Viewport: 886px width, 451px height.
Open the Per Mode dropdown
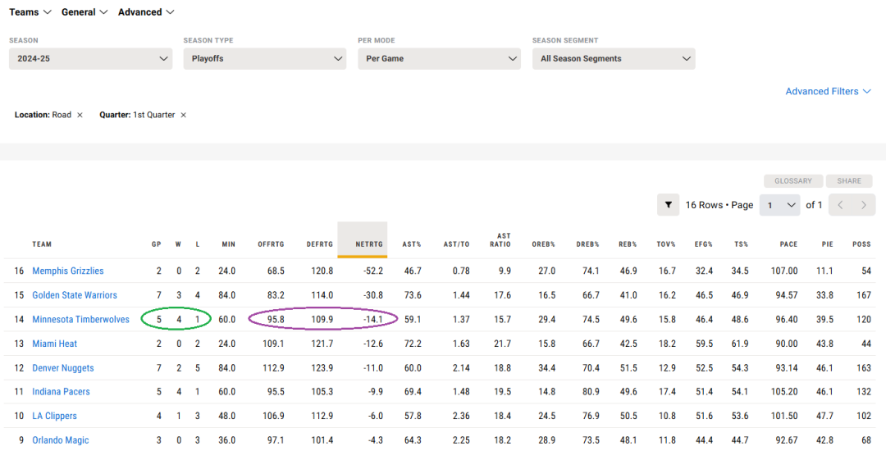[439, 59]
